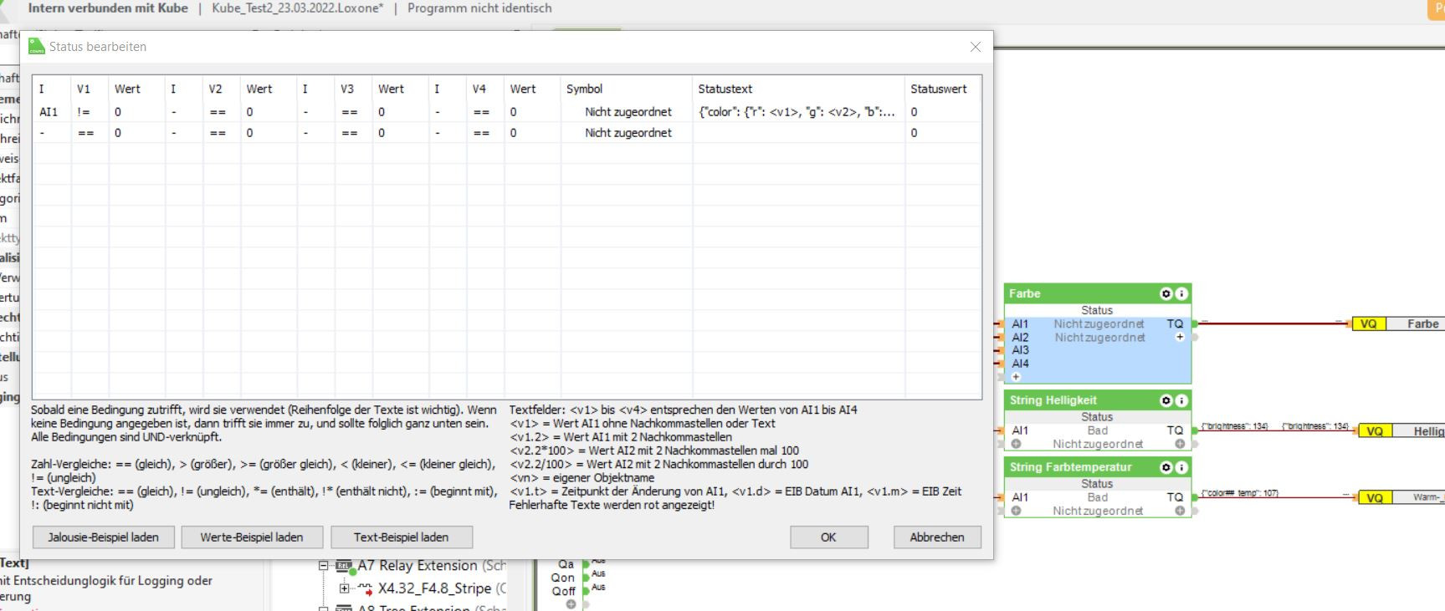The image size is (1445, 611).
Task: Show info for String Farbtemperatur block
Action: pyautogui.click(x=1181, y=467)
